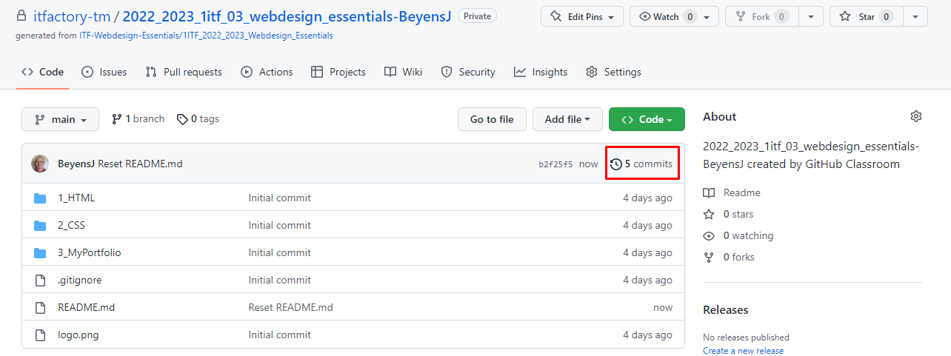Open the Readme link in About
951x356 pixels.
tap(732, 192)
